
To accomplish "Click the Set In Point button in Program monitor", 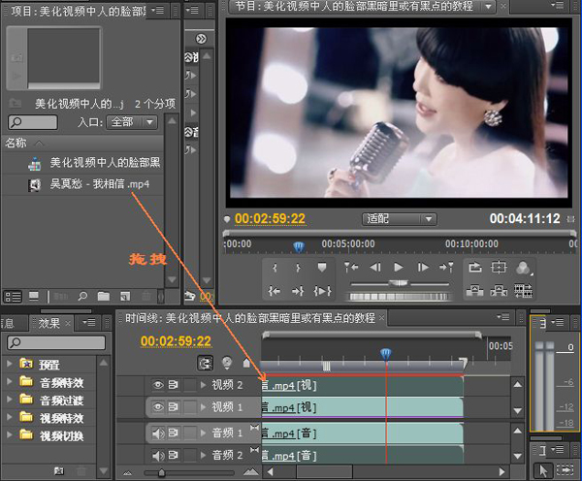I will 275,268.
